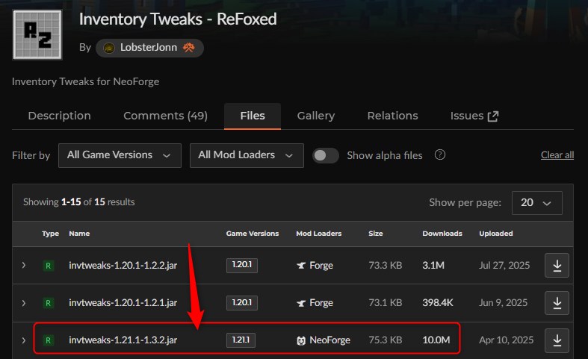
Task: Click the Showing 1-15 of 15 results text
Action: pos(78,202)
